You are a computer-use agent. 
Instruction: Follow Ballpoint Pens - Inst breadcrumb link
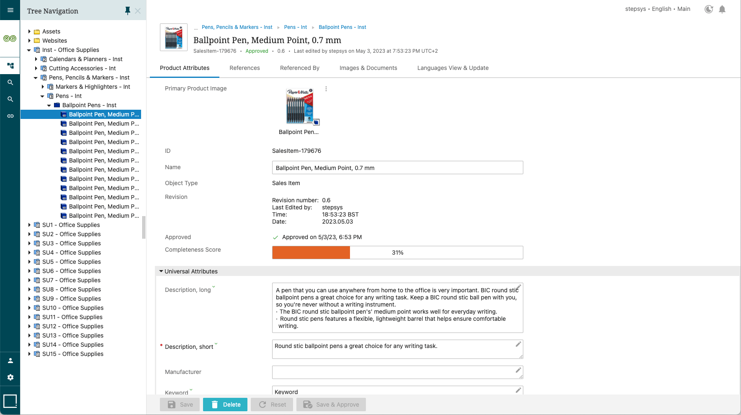(x=342, y=27)
